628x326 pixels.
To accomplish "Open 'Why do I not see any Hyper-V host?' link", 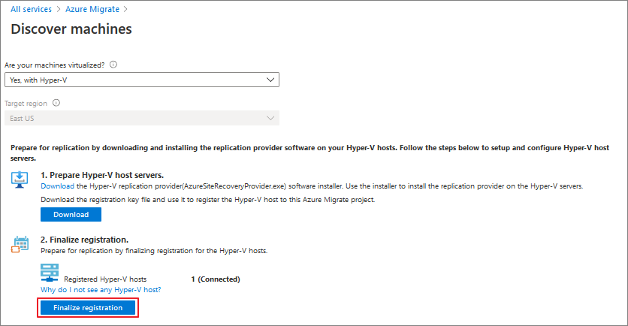I will coord(101,289).
